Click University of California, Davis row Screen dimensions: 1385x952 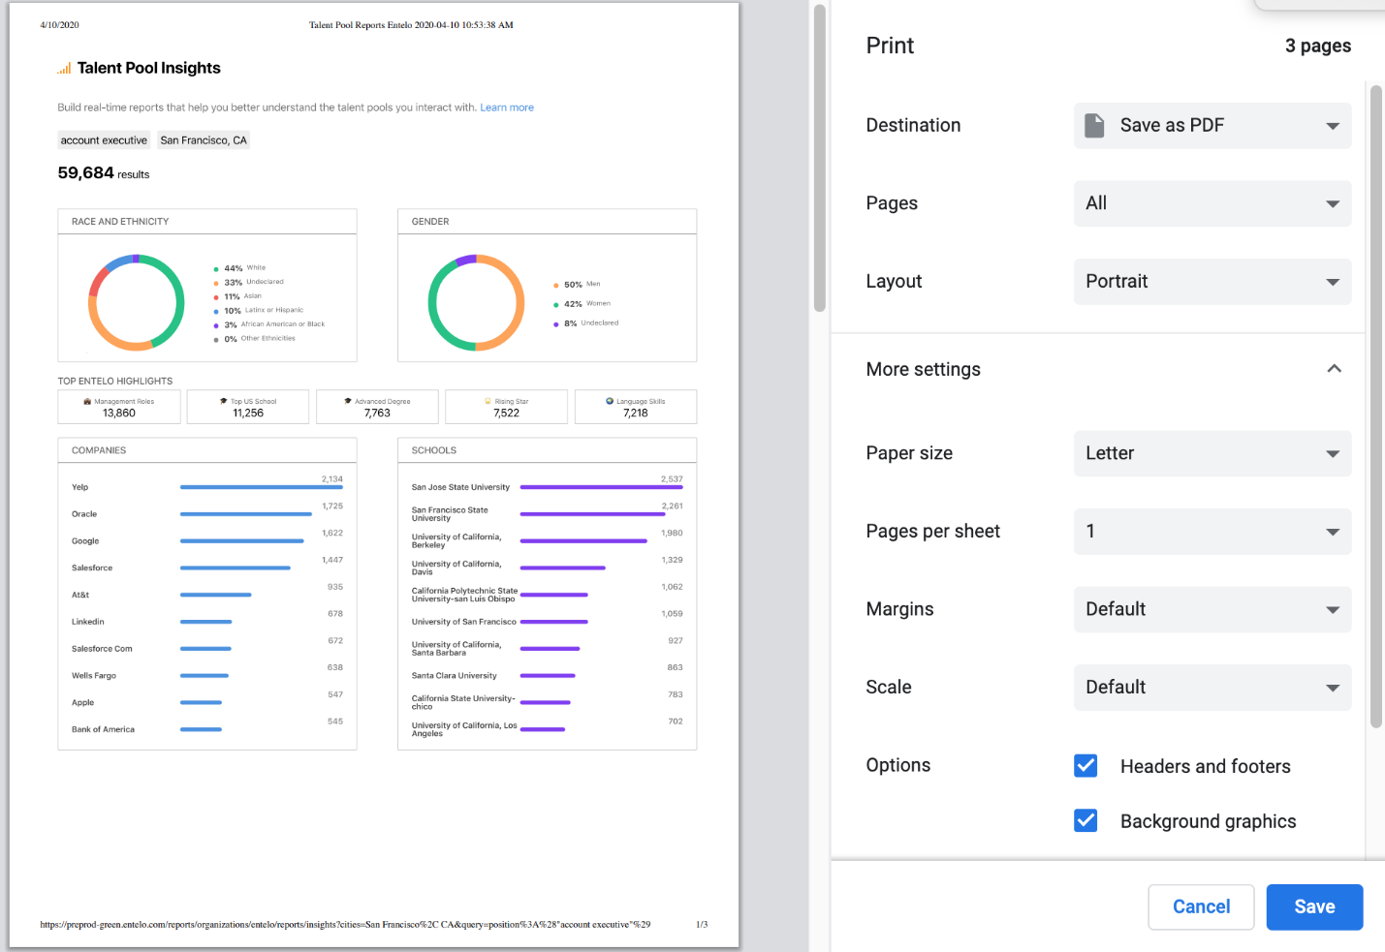[x=548, y=568]
